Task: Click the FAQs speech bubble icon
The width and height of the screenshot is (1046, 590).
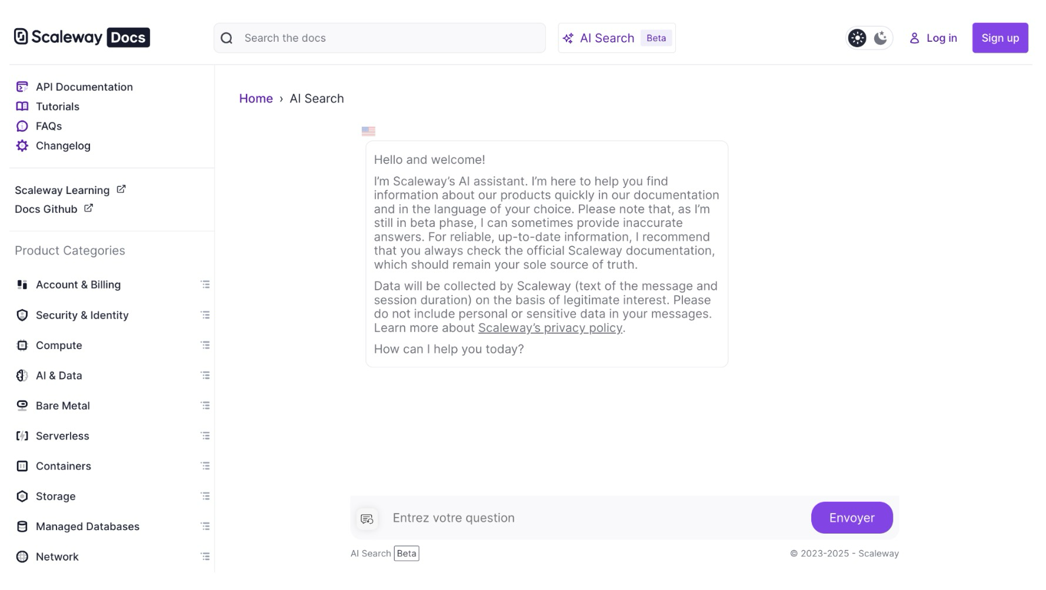Action: click(22, 126)
